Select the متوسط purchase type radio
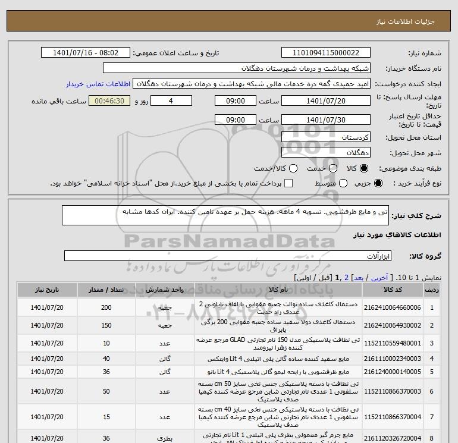The image size is (458, 443). click(343, 183)
